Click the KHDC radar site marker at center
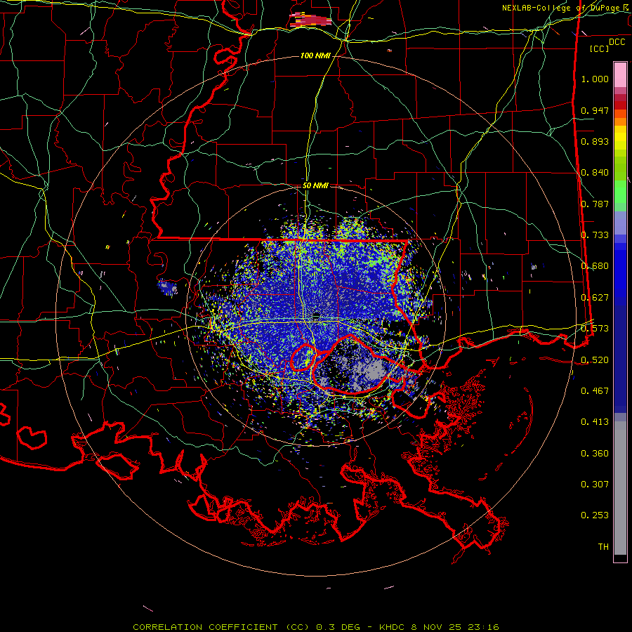 tap(317, 315)
